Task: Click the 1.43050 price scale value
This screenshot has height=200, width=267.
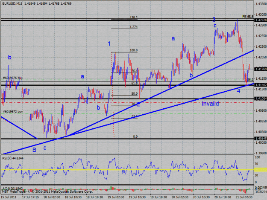Action: pyautogui.click(x=261, y=14)
